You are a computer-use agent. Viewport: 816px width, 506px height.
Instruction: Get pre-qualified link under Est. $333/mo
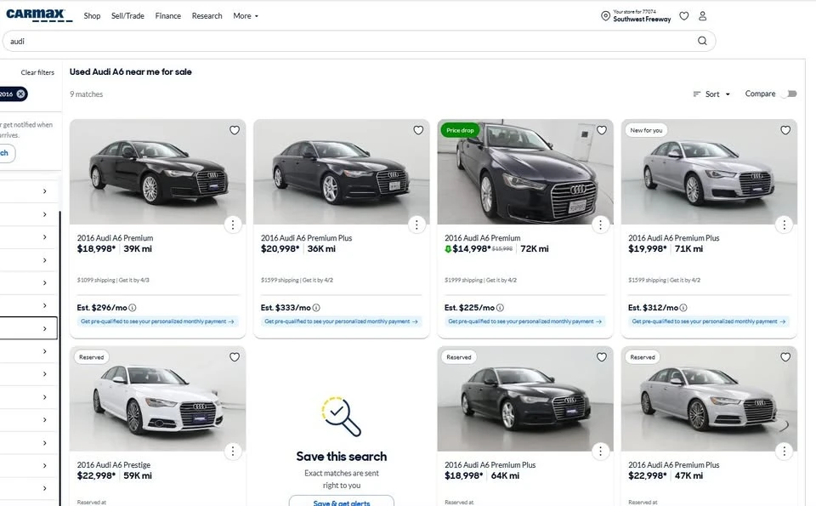click(342, 321)
